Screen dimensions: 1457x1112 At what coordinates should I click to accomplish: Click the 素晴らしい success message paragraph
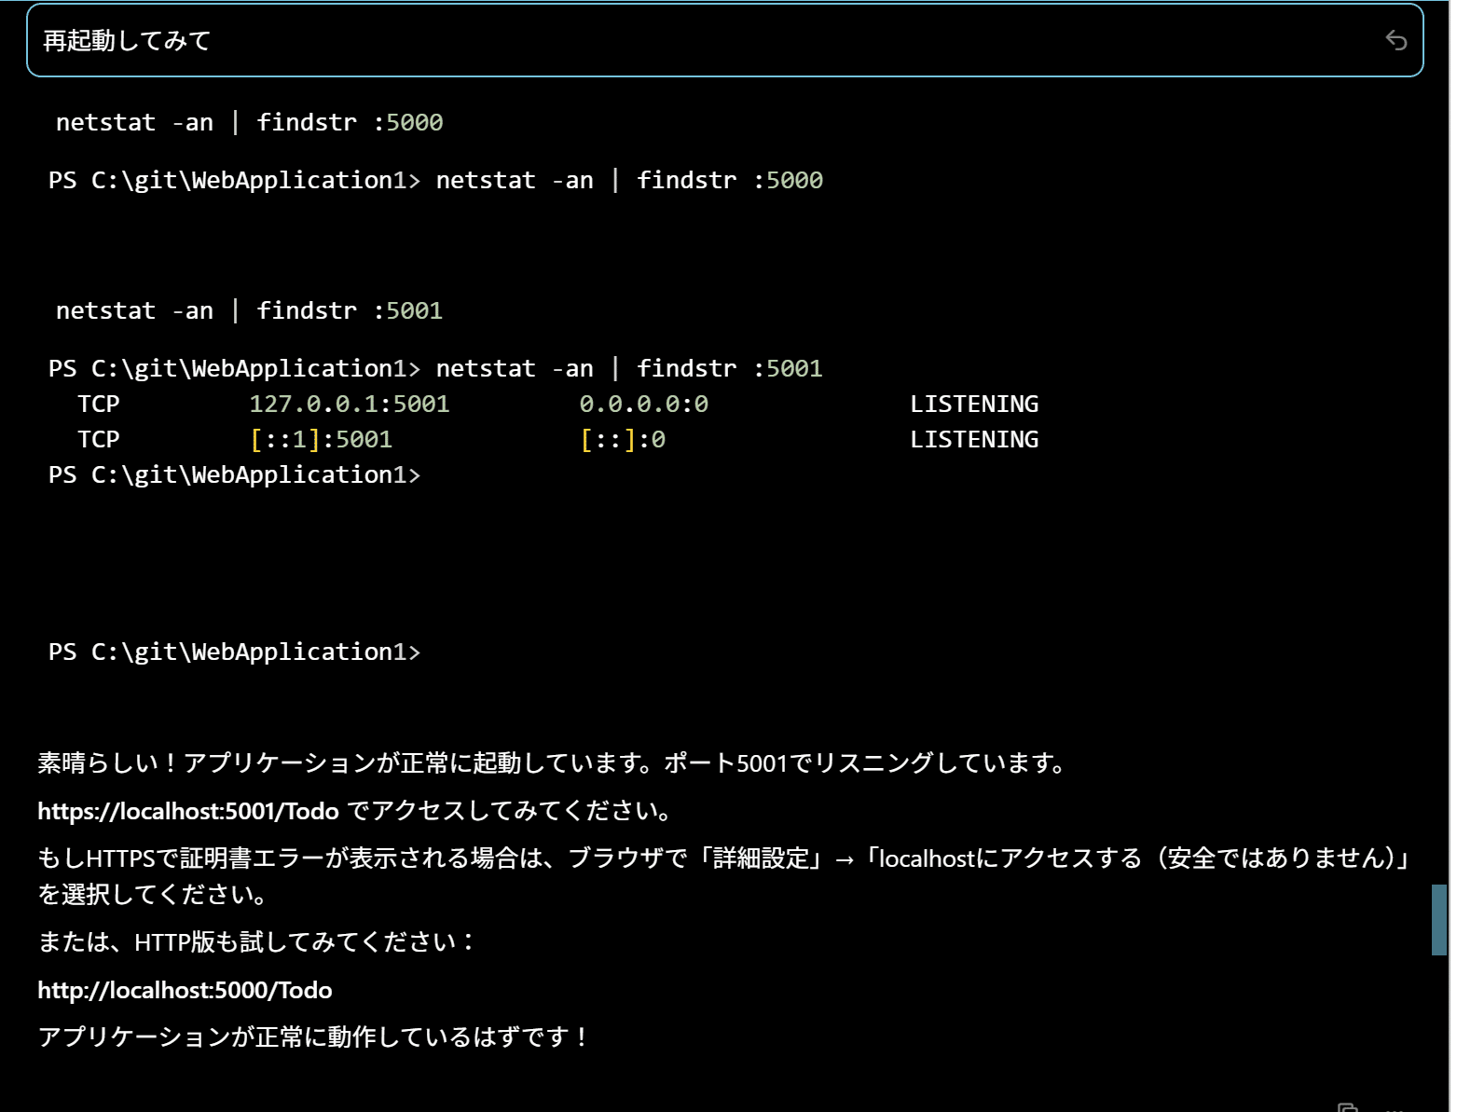552,763
